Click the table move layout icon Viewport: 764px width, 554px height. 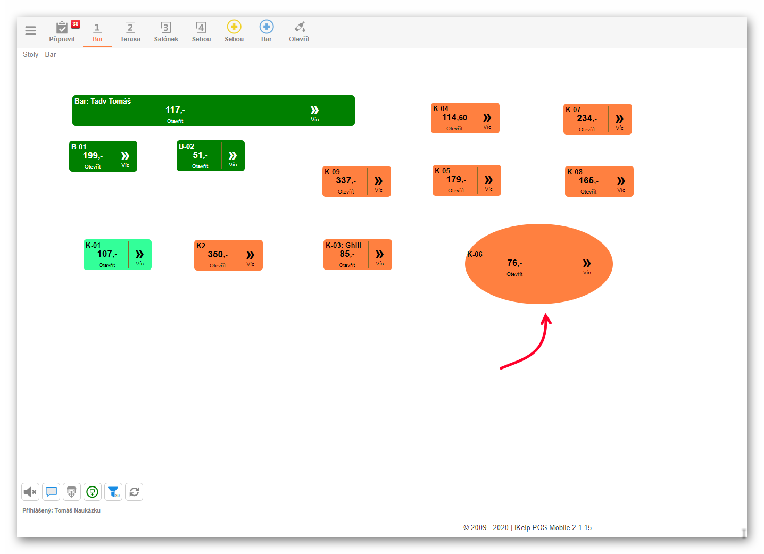[72, 492]
